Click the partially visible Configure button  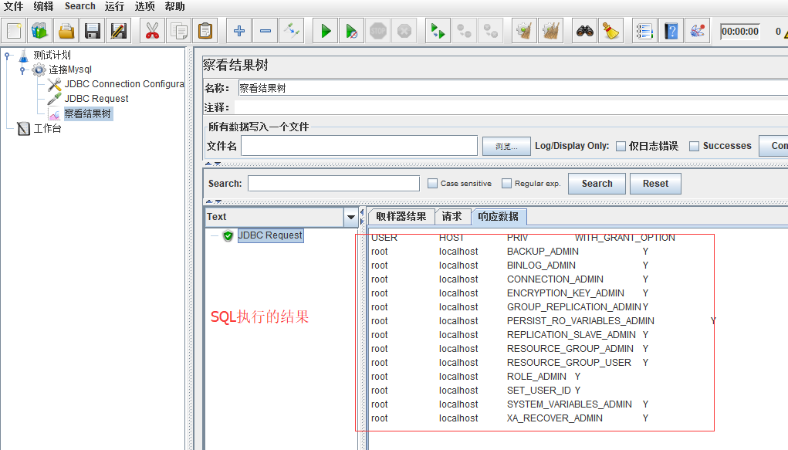[x=774, y=146]
